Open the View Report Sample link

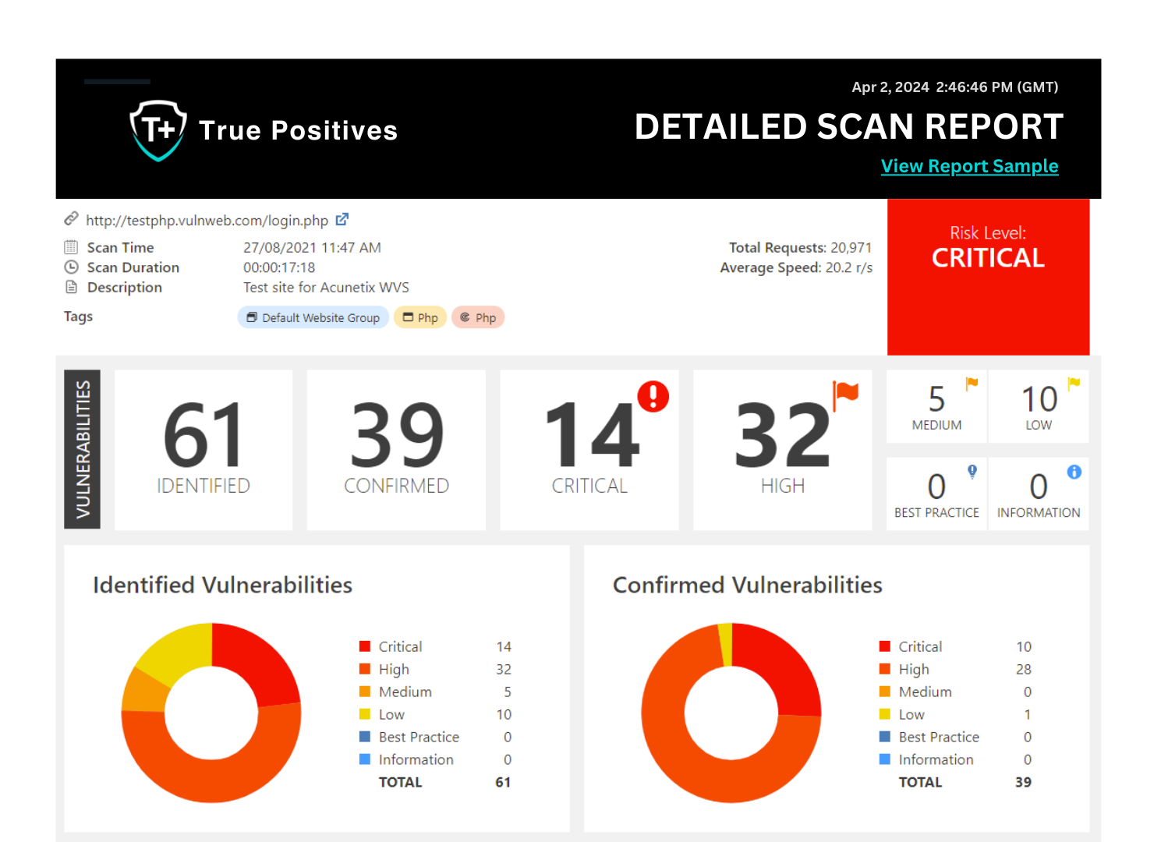pyautogui.click(x=969, y=166)
